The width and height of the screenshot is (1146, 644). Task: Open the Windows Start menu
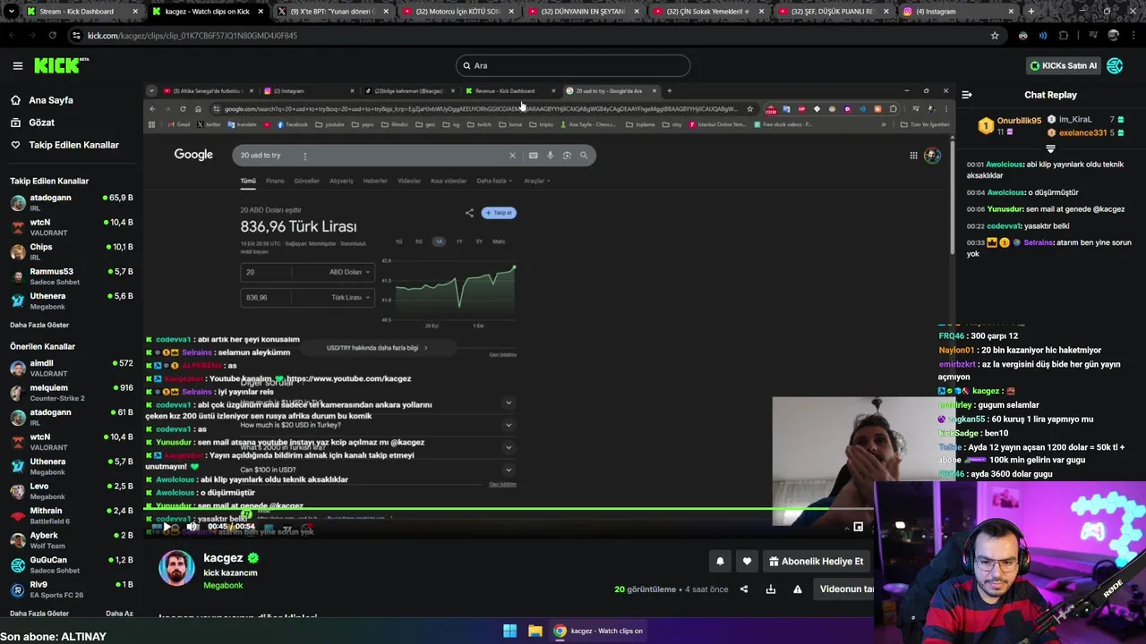(509, 631)
